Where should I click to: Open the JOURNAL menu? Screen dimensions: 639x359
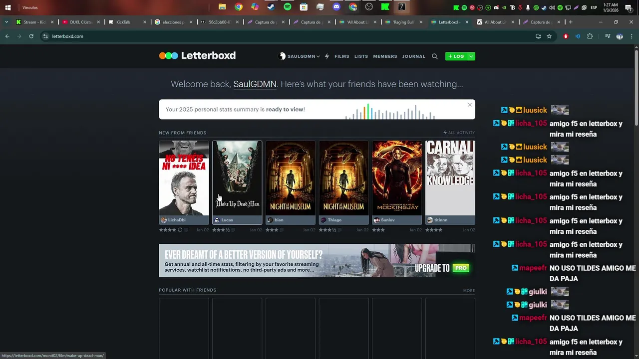tap(414, 56)
